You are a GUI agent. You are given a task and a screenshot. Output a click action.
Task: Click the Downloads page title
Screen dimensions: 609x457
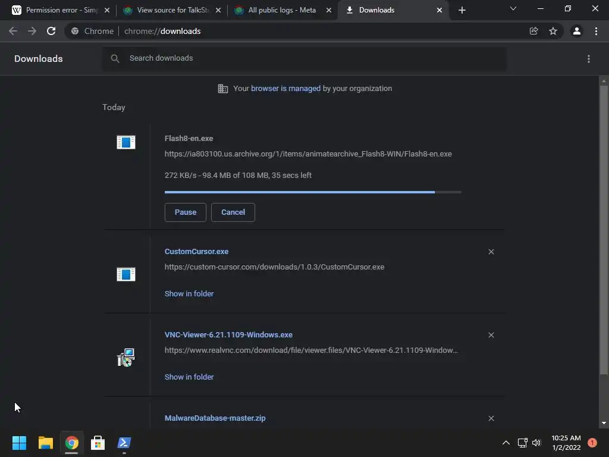tap(39, 59)
